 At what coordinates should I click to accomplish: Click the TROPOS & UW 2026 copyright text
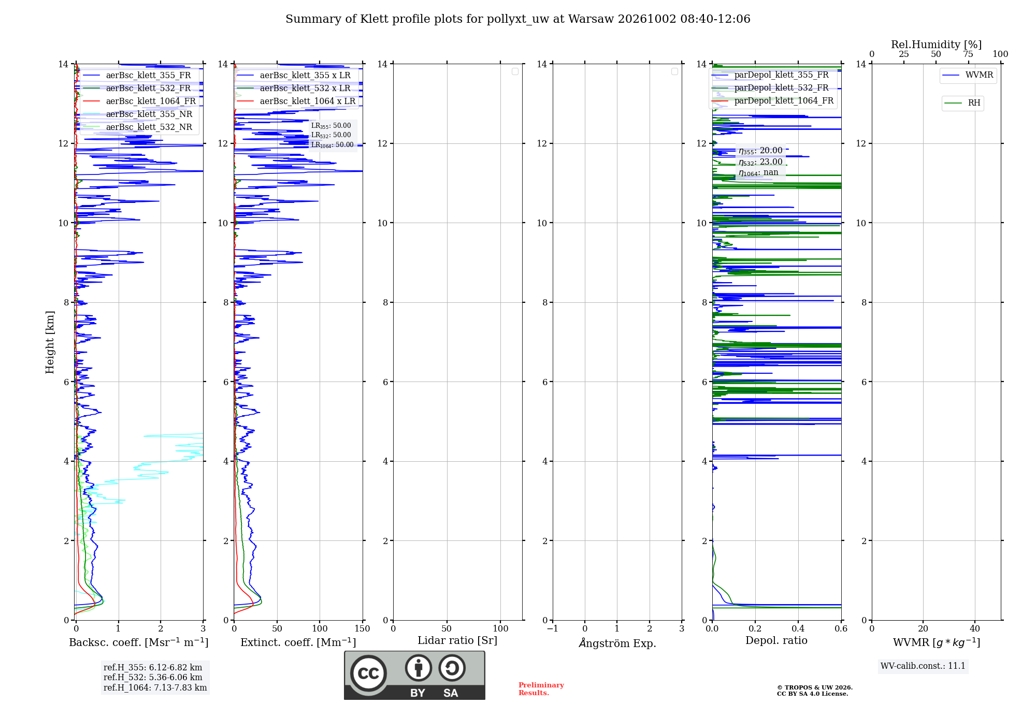[815, 688]
